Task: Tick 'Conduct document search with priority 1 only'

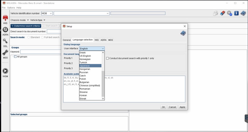Action: click(107, 58)
